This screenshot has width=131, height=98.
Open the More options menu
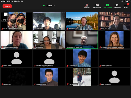(126, 6)
